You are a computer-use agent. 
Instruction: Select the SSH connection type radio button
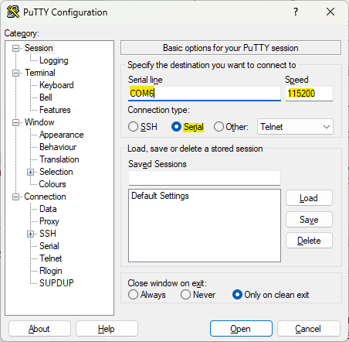pyautogui.click(x=133, y=127)
